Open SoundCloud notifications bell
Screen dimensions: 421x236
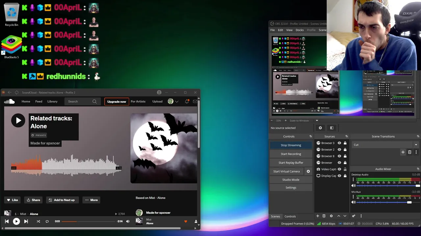[x=187, y=102]
